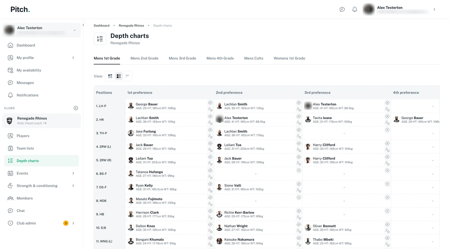Switch to Womens 1st Grade tab
The height and width of the screenshot is (249, 450).
pyautogui.click(x=289, y=58)
